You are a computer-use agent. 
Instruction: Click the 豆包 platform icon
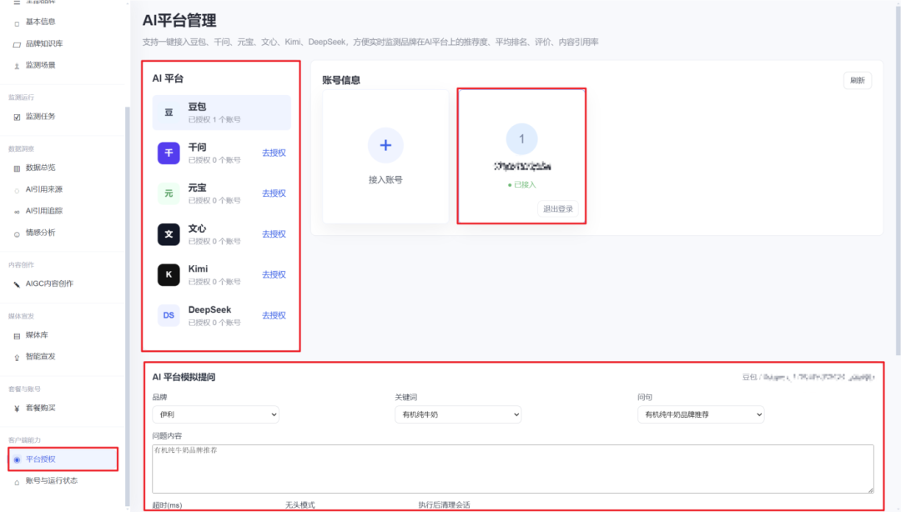point(169,113)
